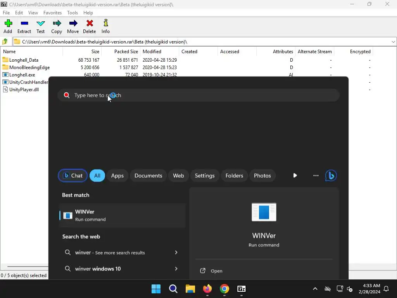This screenshot has height=298, width=397.
Task: Filter search results by Folders
Action: pyautogui.click(x=235, y=176)
